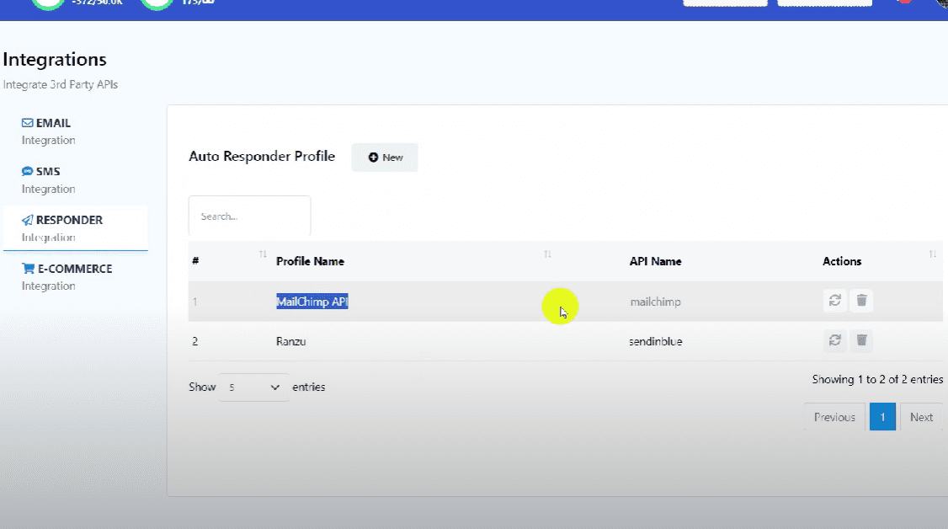948x529 pixels.
Task: Click the API Name column header
Action: 655,261
